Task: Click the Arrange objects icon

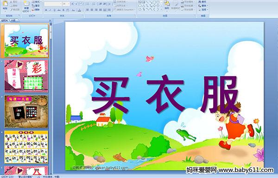Action: pyautogui.click(x=167, y=5)
